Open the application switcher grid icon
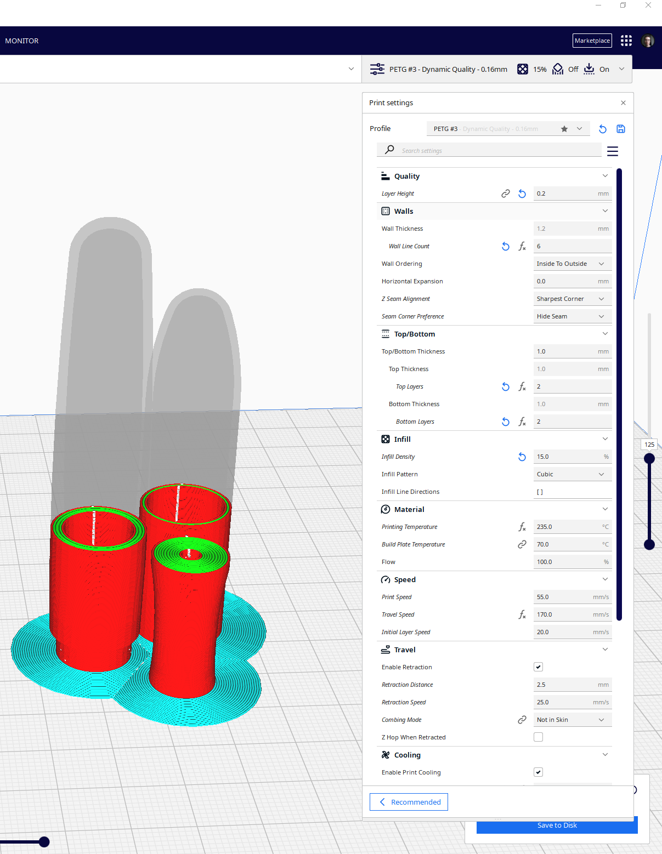The width and height of the screenshot is (662, 854). coord(626,41)
